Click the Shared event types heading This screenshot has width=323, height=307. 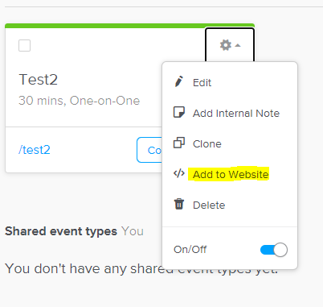[61, 231]
